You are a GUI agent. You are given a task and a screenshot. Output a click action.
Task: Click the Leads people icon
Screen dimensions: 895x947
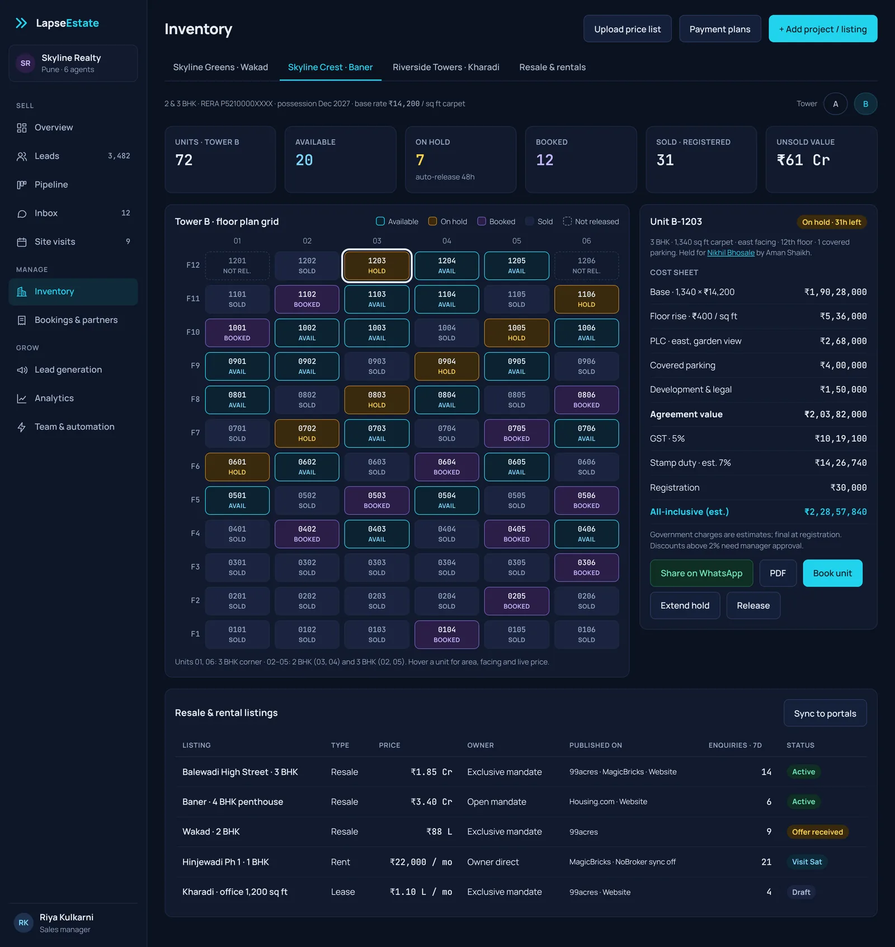pyautogui.click(x=22, y=156)
